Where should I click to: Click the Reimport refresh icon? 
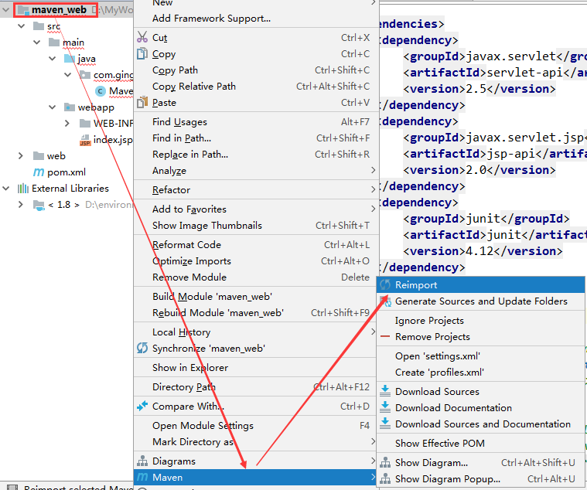[385, 284]
